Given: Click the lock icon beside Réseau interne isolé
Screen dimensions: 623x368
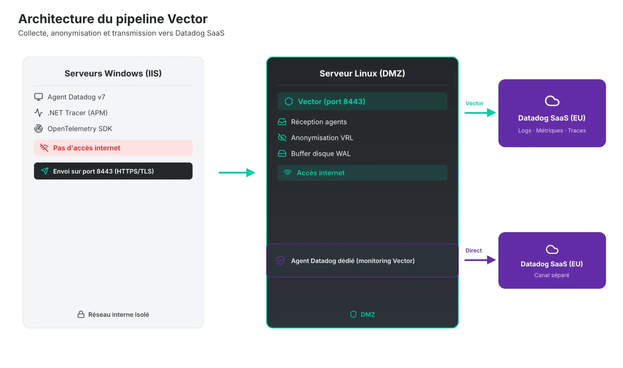Looking at the screenshot, I should coord(81,314).
